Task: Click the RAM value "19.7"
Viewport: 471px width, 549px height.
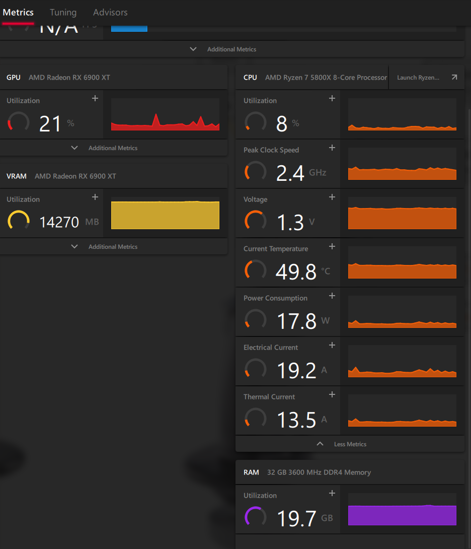Action: [297, 519]
